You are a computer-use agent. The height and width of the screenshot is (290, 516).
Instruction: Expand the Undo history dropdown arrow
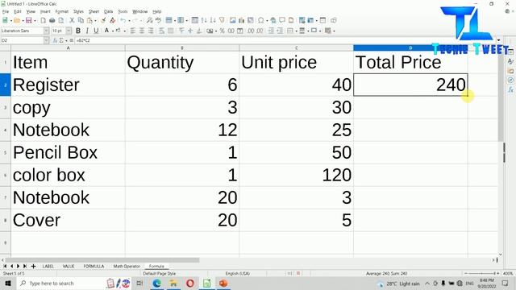point(129,21)
